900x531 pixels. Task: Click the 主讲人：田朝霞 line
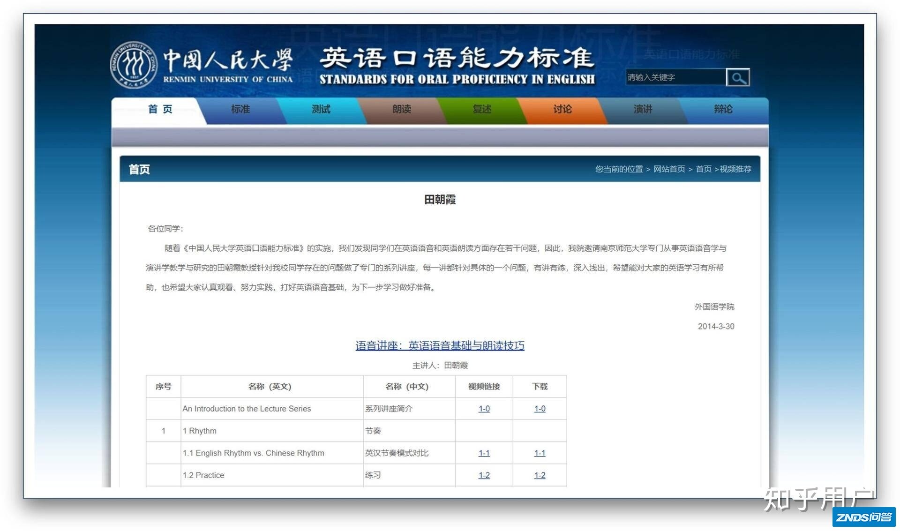[440, 365]
